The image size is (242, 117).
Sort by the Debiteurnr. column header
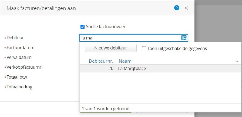pyautogui.click(x=101, y=61)
